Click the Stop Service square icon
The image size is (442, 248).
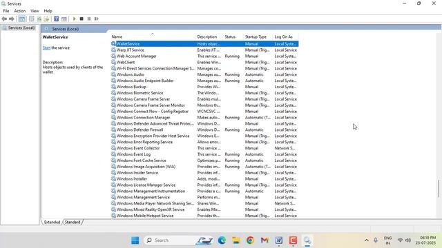(x=81, y=19)
